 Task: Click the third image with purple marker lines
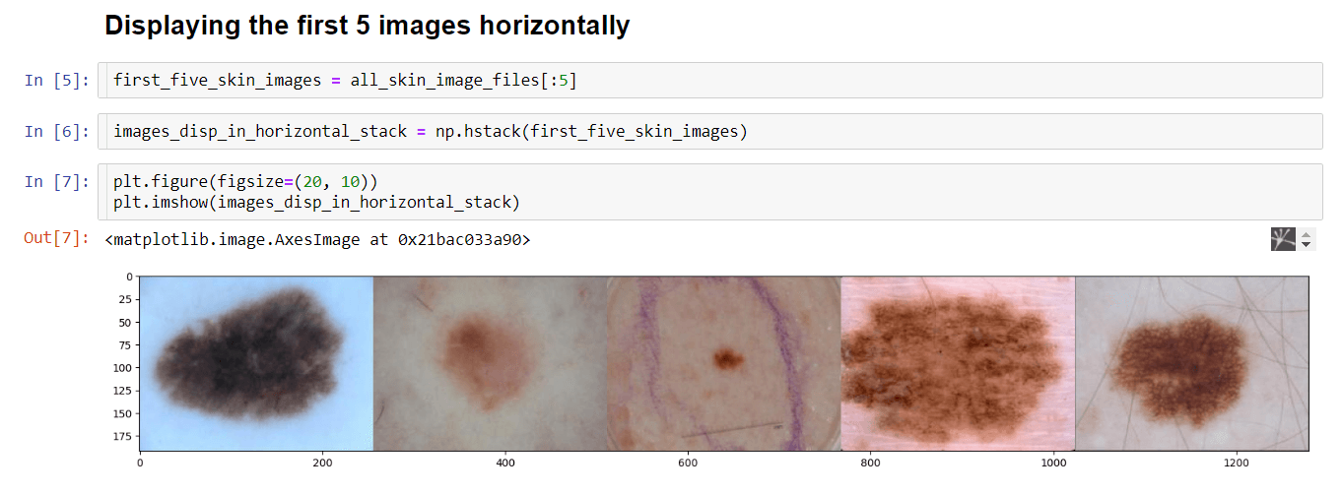point(724,363)
